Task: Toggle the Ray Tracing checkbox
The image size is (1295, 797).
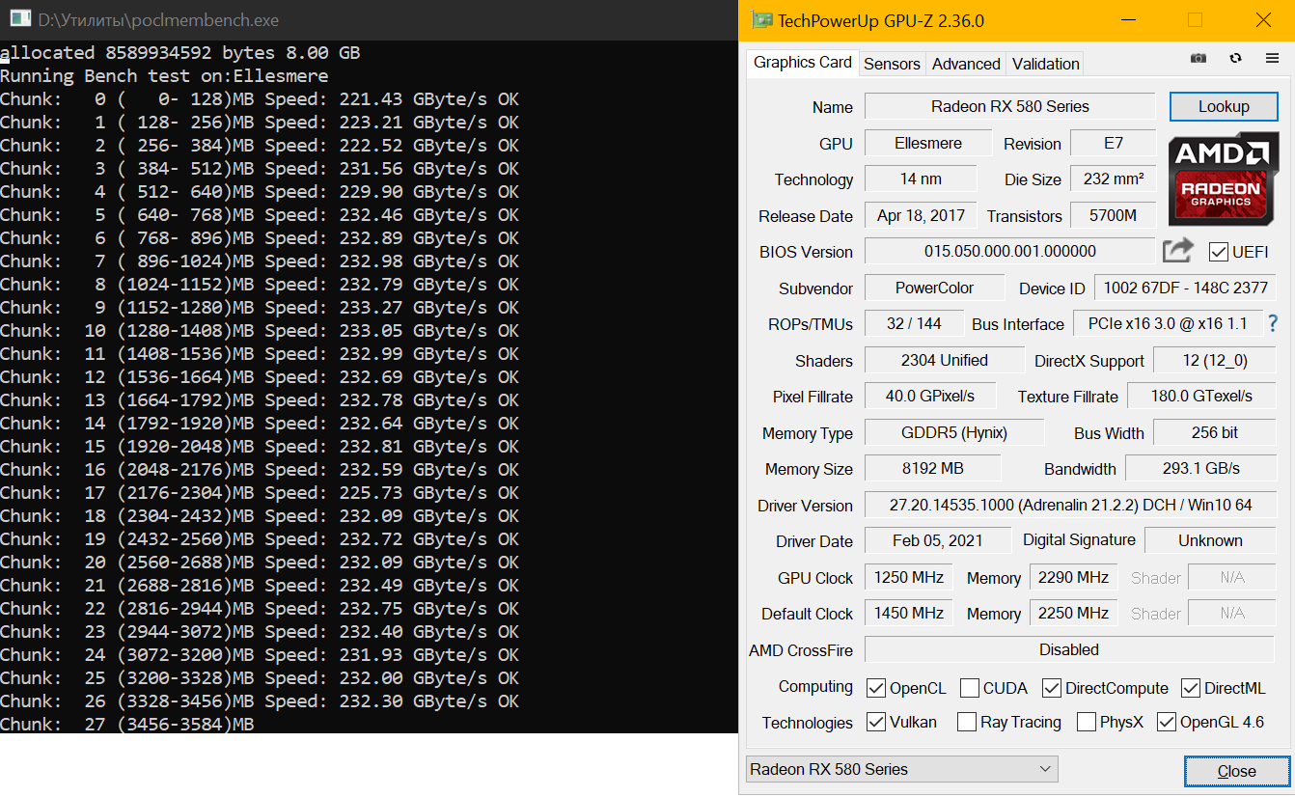Action: pos(967,722)
